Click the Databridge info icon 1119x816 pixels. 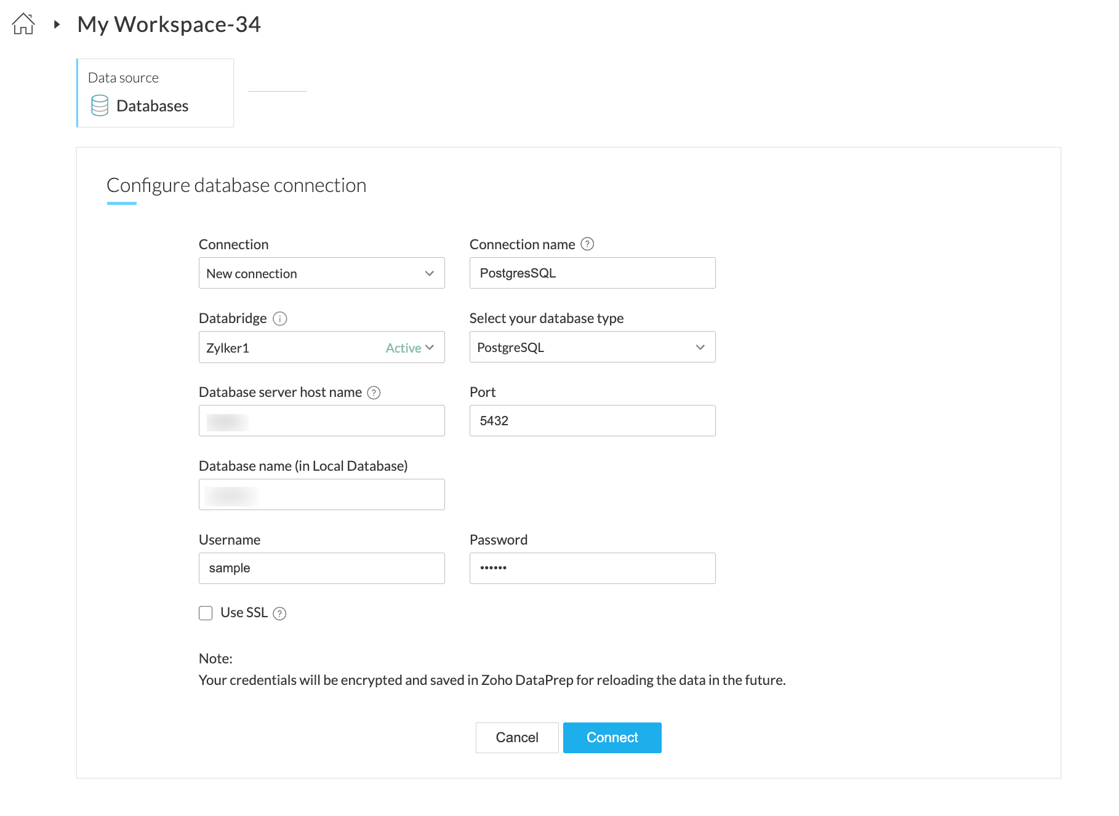click(280, 319)
